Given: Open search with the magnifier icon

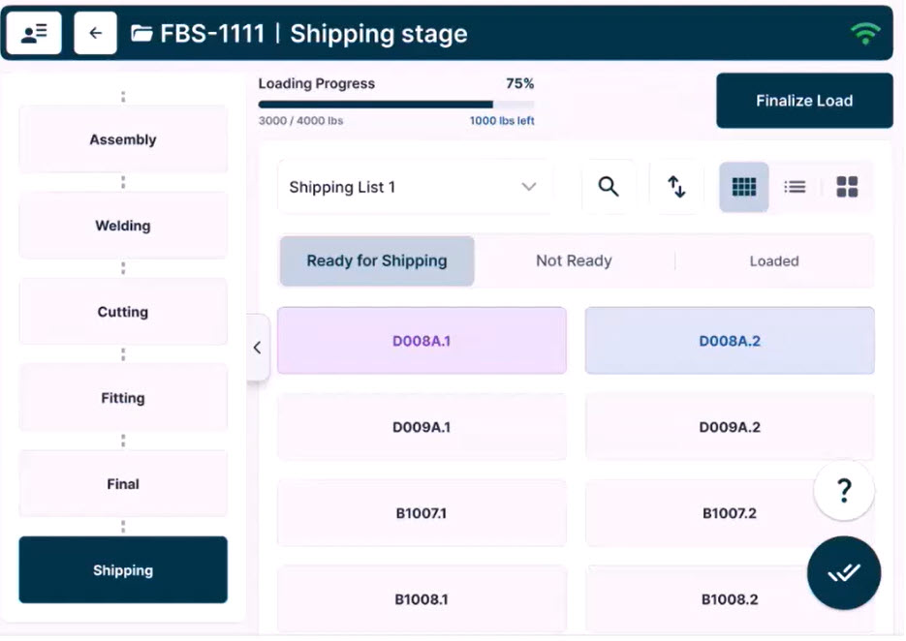Looking at the screenshot, I should (x=609, y=187).
